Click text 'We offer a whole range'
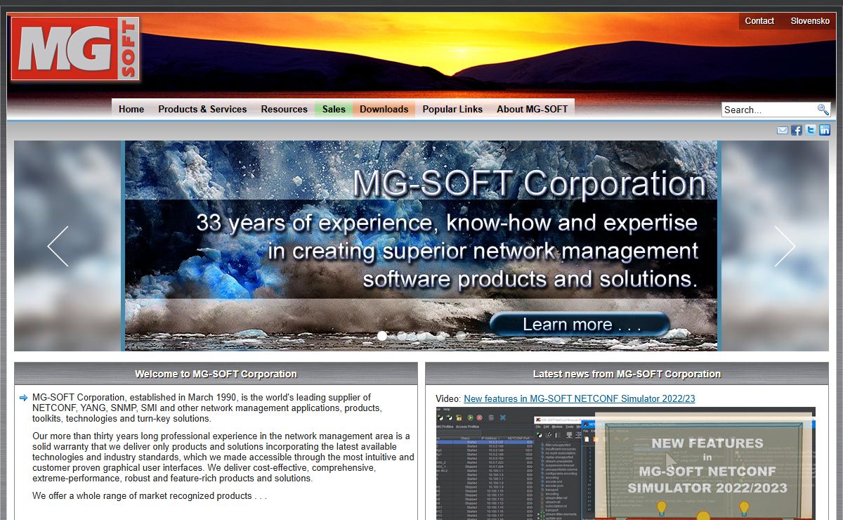843x520 pixels. [x=149, y=496]
